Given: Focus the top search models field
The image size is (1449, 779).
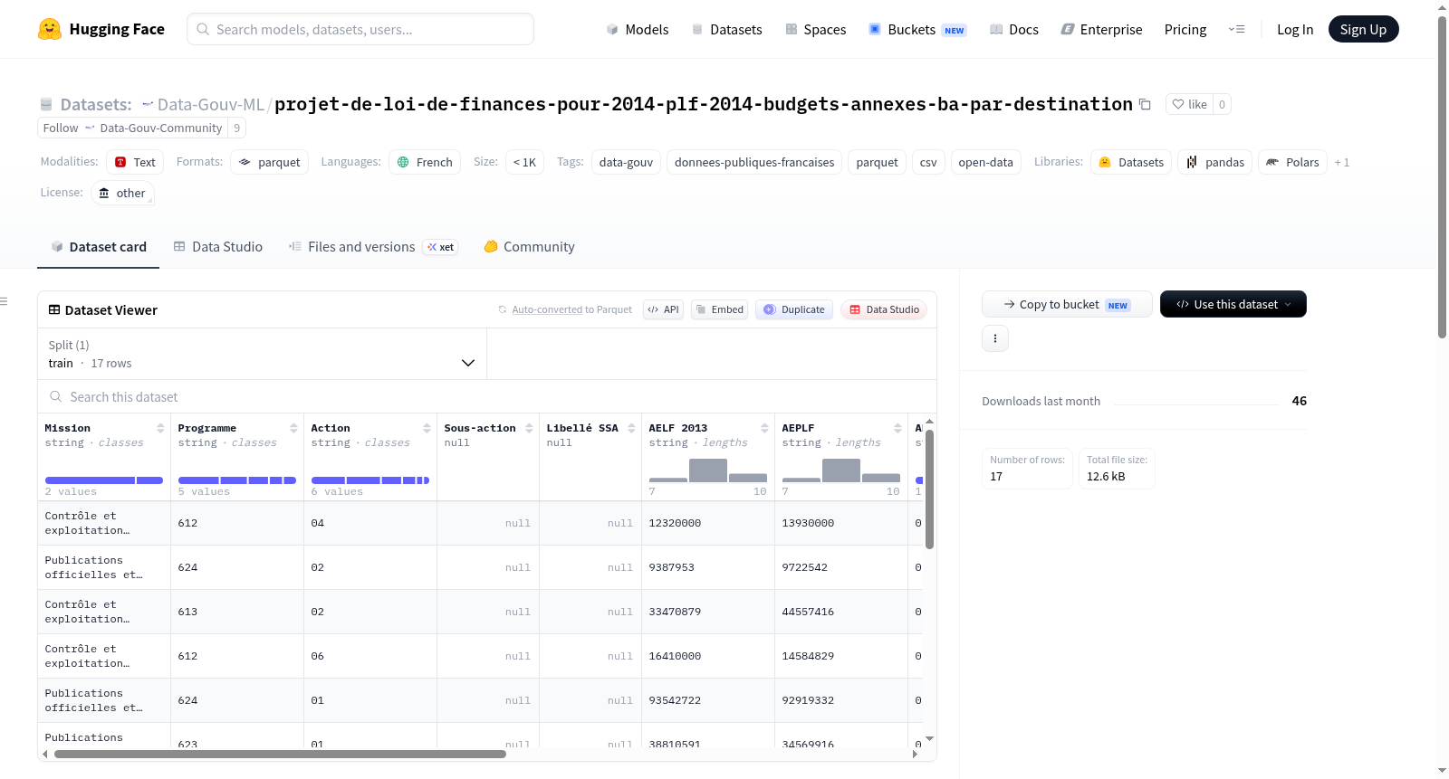Looking at the screenshot, I should [360, 29].
